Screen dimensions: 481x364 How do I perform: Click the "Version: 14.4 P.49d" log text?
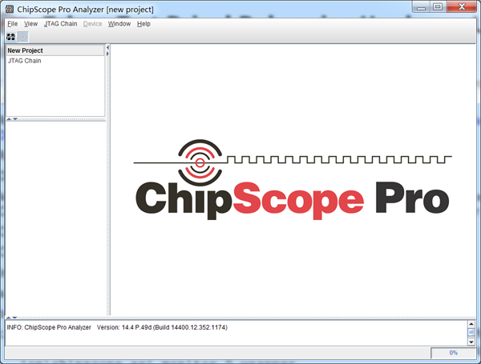pyautogui.click(x=124, y=327)
